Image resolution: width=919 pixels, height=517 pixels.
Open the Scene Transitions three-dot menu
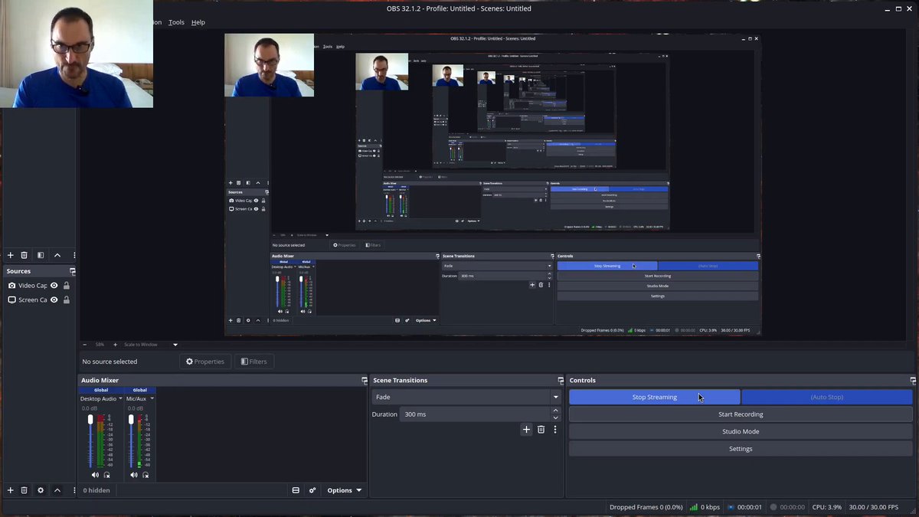click(x=555, y=430)
